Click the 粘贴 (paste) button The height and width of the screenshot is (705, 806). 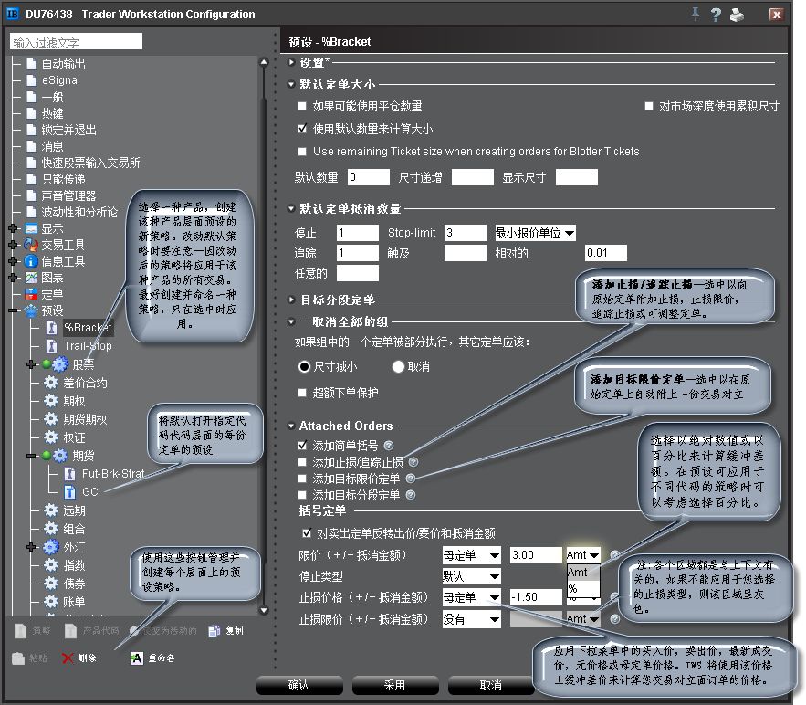click(29, 658)
